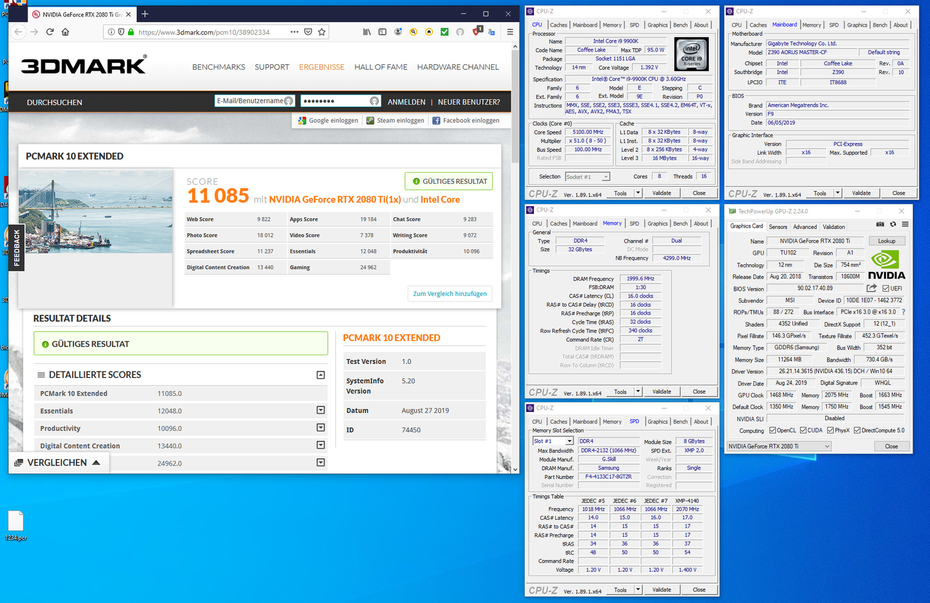
Task: Open Bench tab in CPU-Z Memory window
Action: (x=680, y=223)
